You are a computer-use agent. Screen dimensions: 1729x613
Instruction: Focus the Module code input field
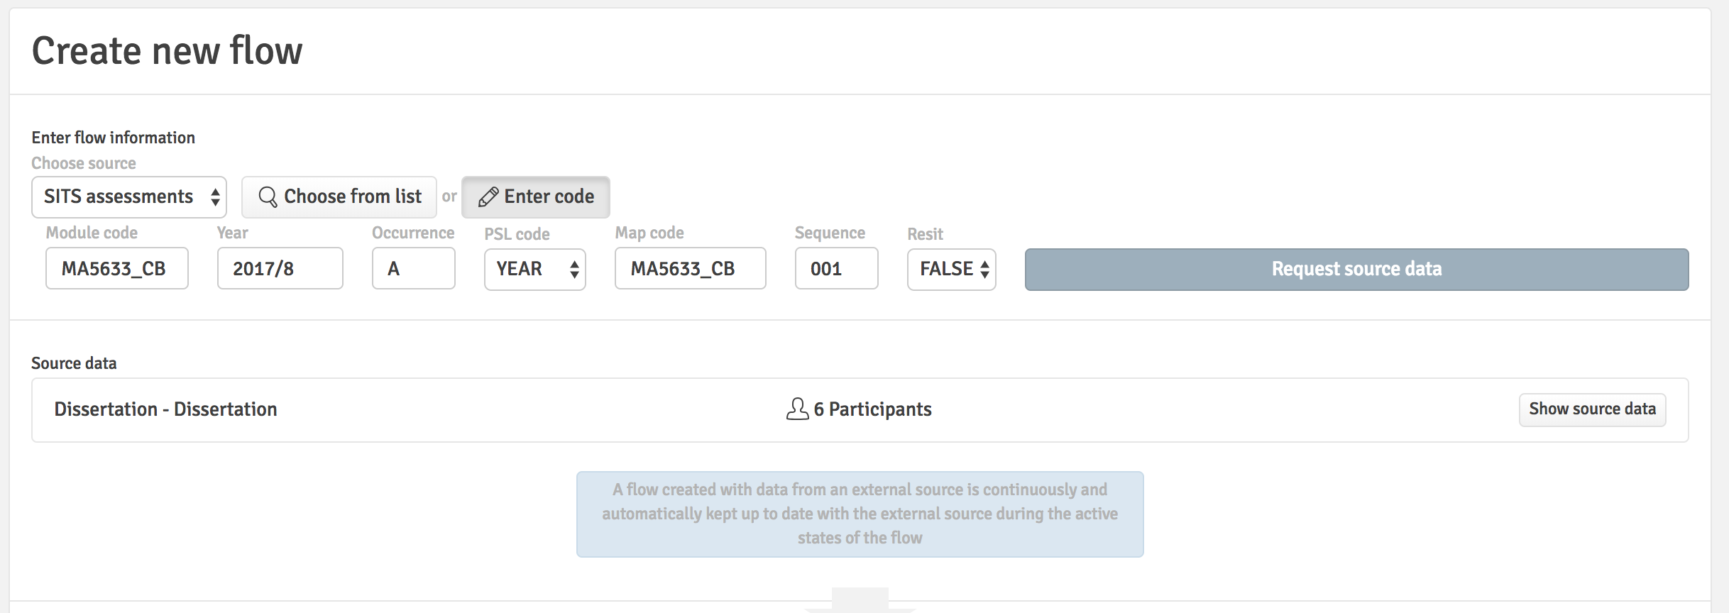click(x=117, y=268)
